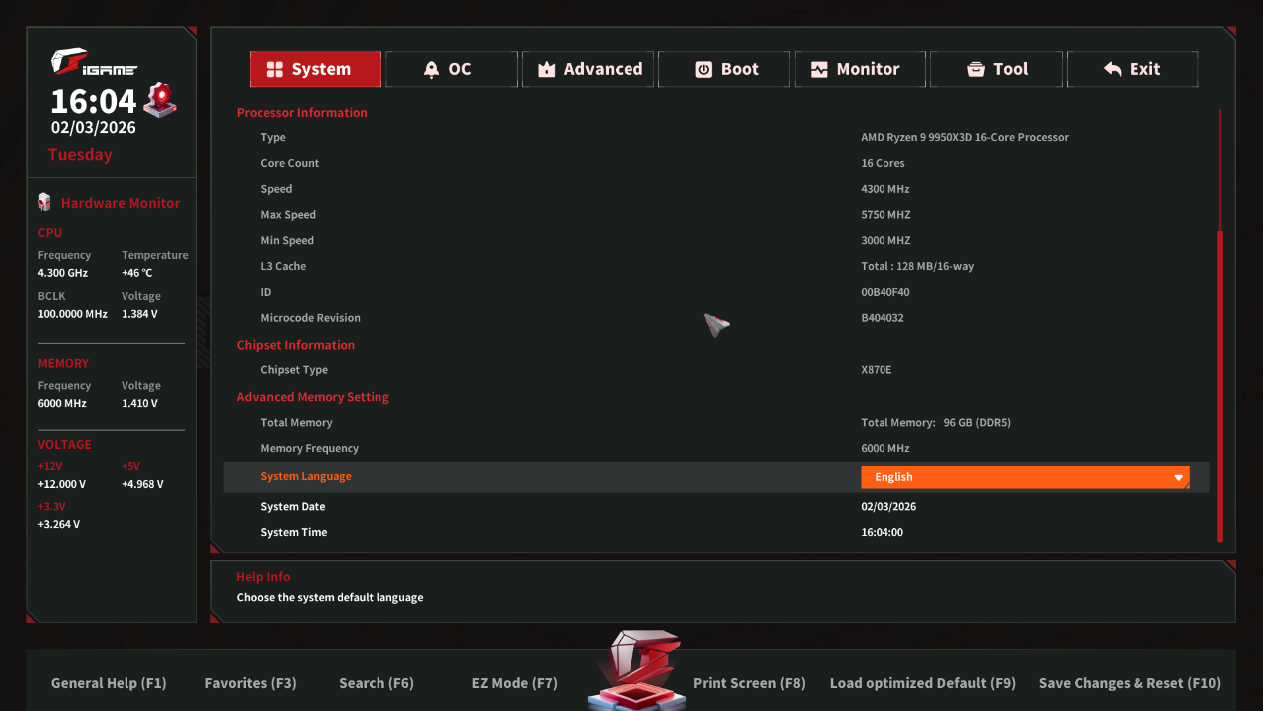Click the power icon on the Boot tab
Viewport: 1263px width, 711px height.
tap(703, 69)
